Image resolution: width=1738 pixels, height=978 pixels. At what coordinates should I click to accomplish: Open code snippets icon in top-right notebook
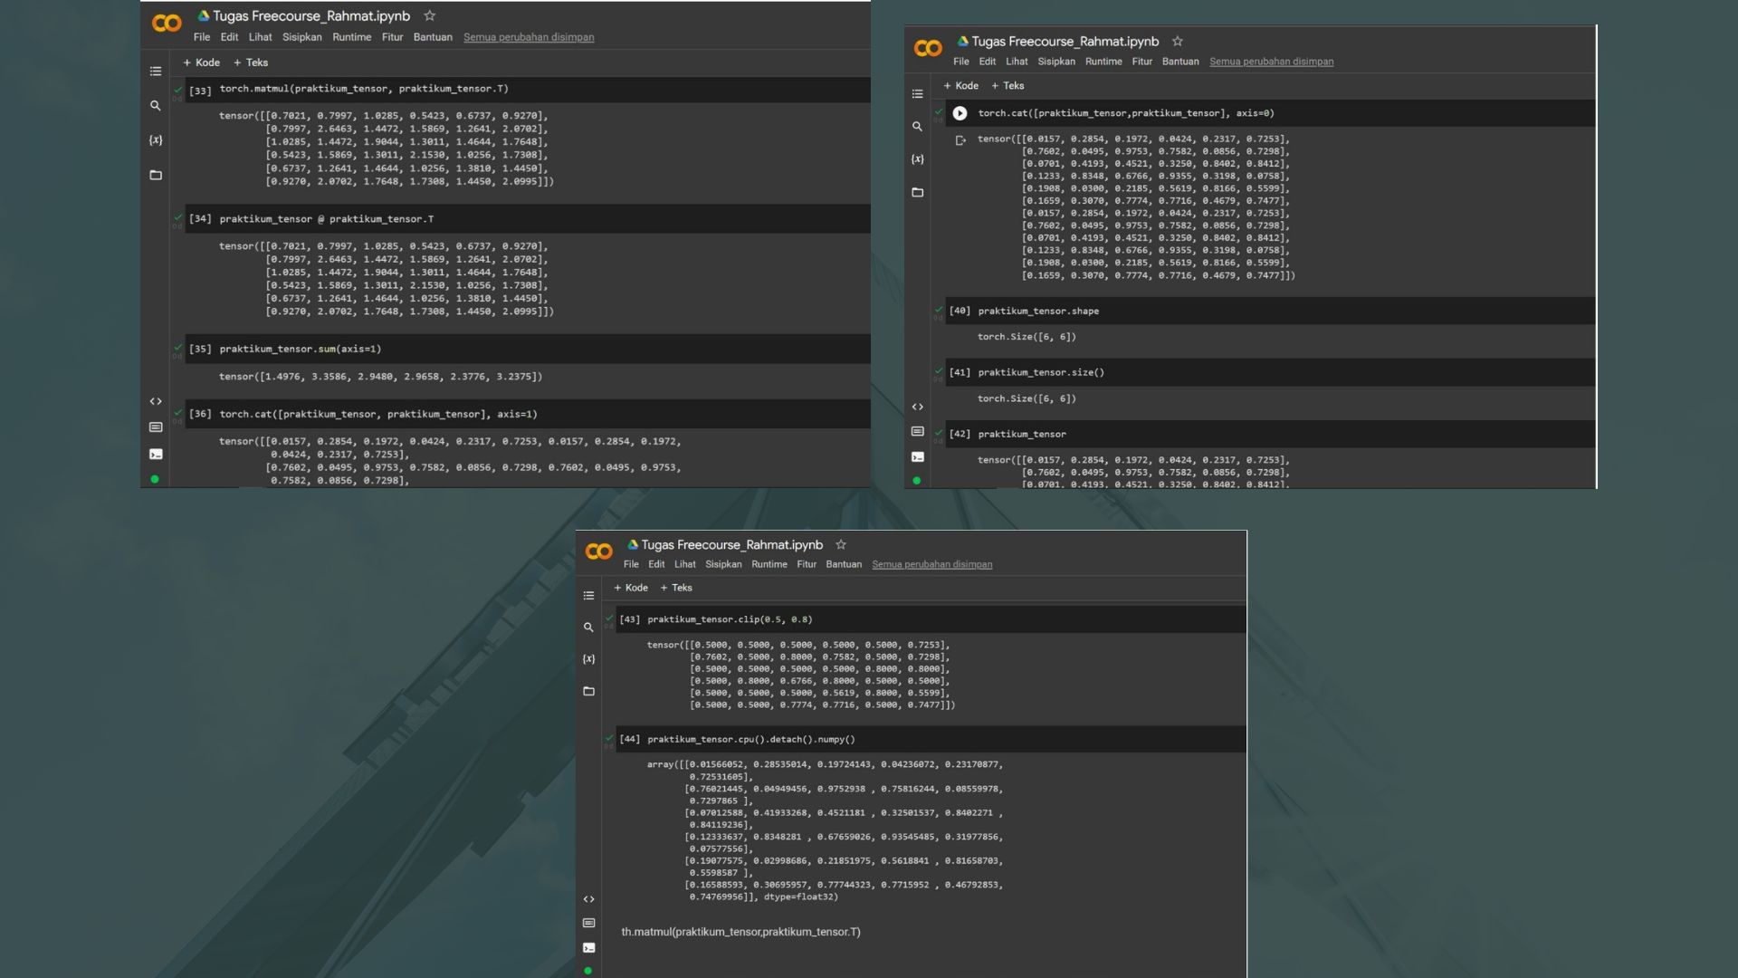pos(917,407)
